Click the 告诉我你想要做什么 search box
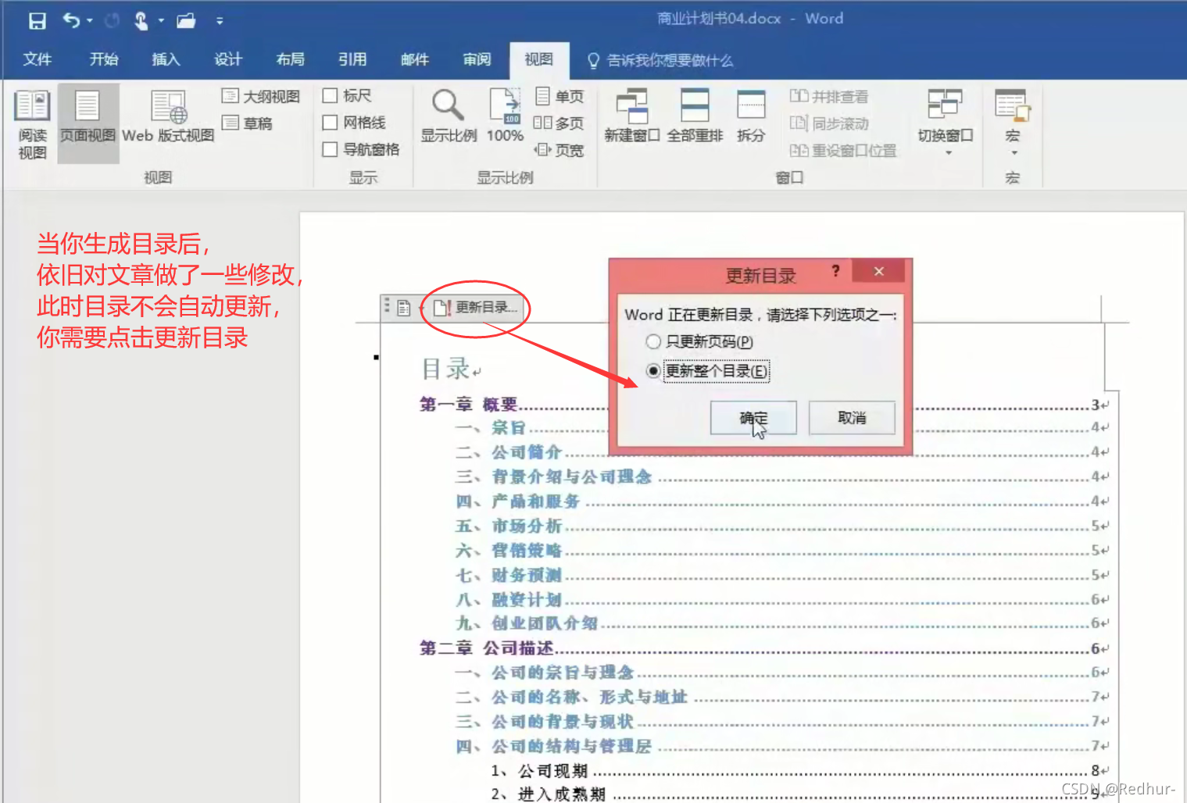 pyautogui.click(x=660, y=60)
